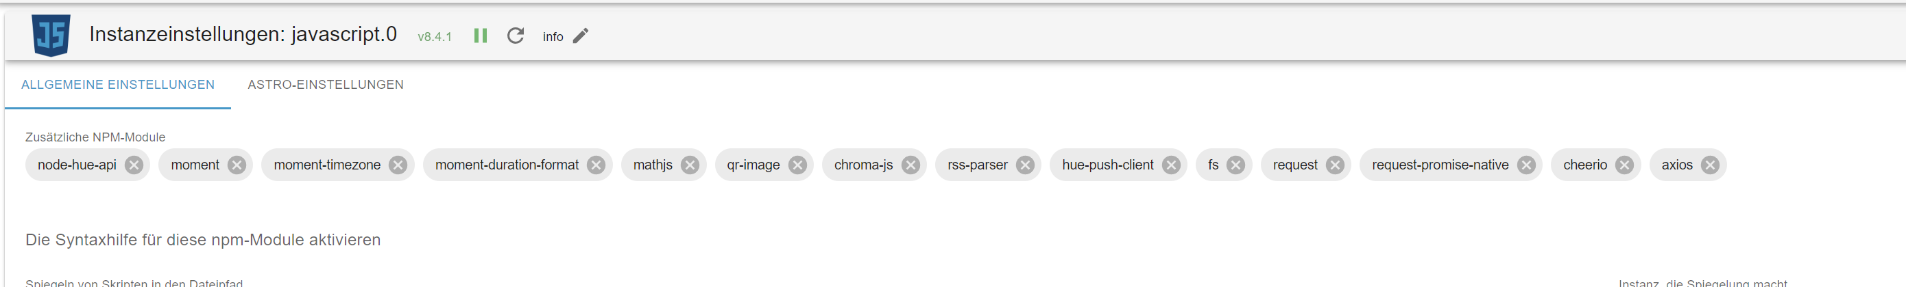Open the Allgemeine Einstellungen tab

[x=118, y=85]
